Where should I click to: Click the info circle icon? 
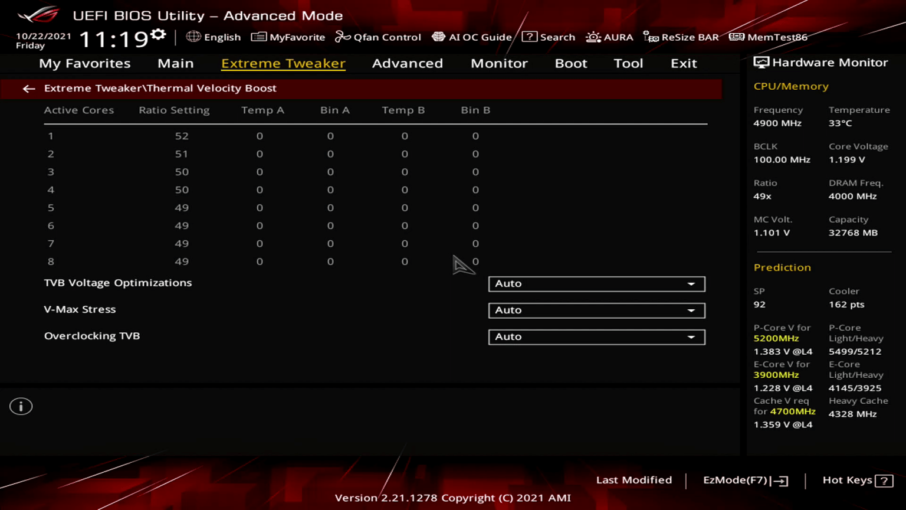tap(21, 406)
